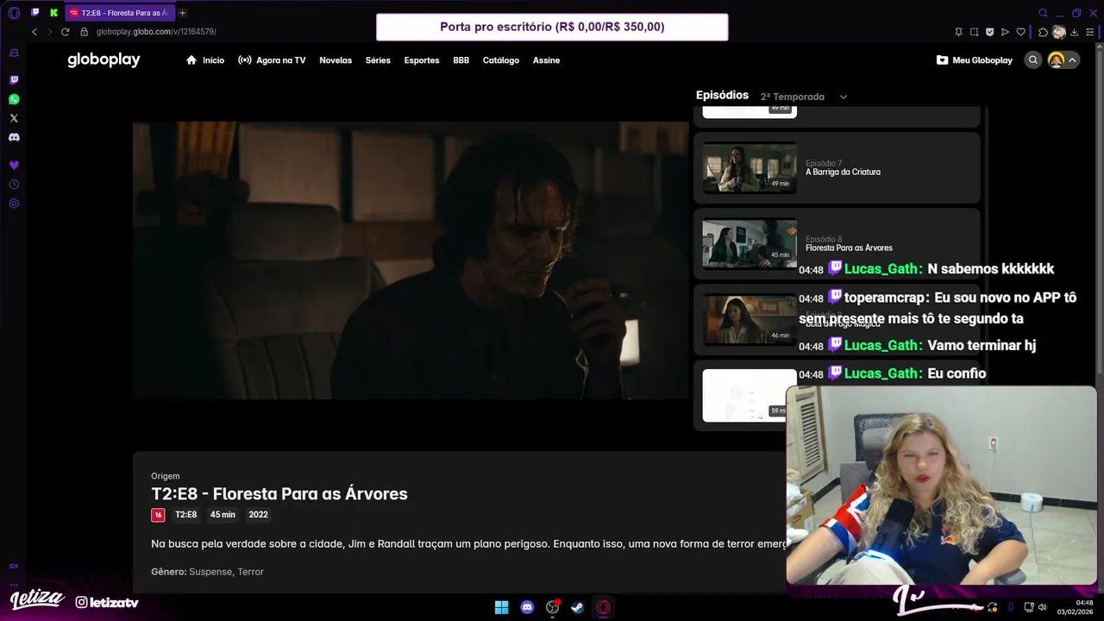
Task: Open browsing history clock in sidebar
Action: coord(14,185)
